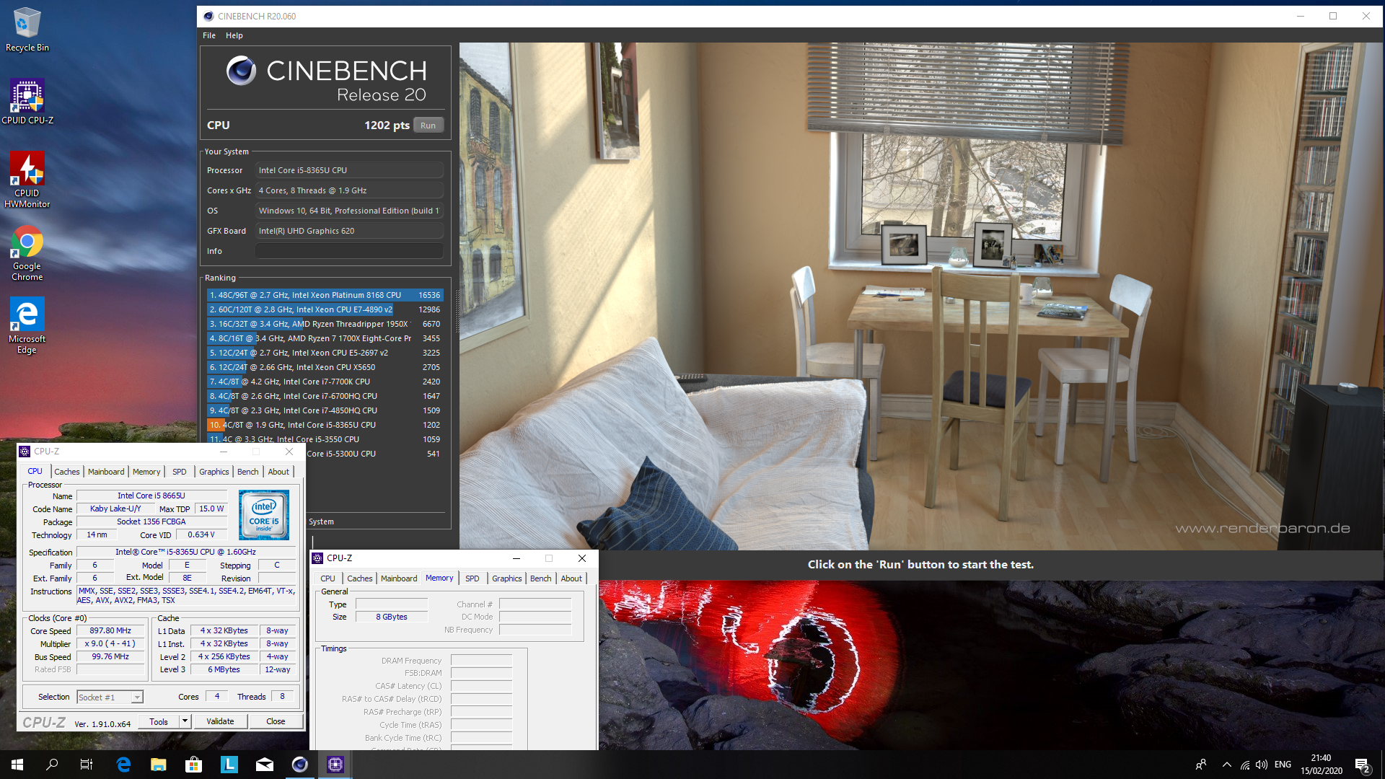The width and height of the screenshot is (1385, 779).
Task: Switch to CPU tab in Memory CPU-Z window
Action: click(x=328, y=578)
